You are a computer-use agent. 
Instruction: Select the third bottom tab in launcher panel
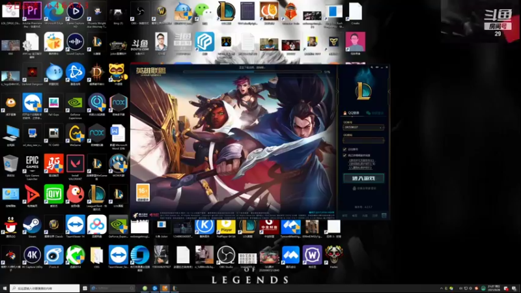pyautogui.click(x=365, y=216)
